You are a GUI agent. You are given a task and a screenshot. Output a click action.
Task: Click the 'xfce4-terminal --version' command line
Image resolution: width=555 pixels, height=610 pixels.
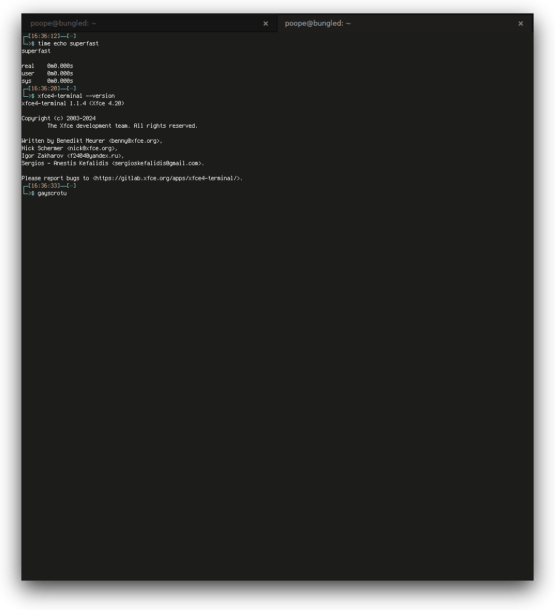coord(76,96)
